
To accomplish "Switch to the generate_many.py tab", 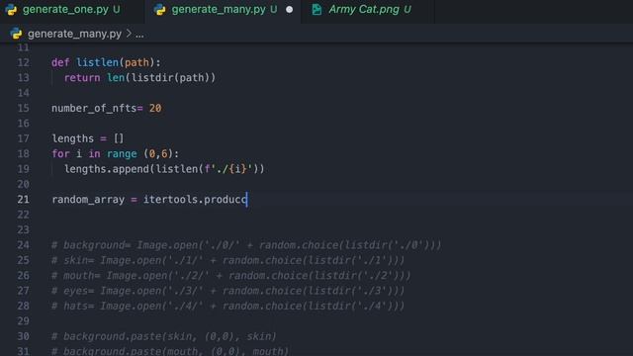I will pos(223,10).
